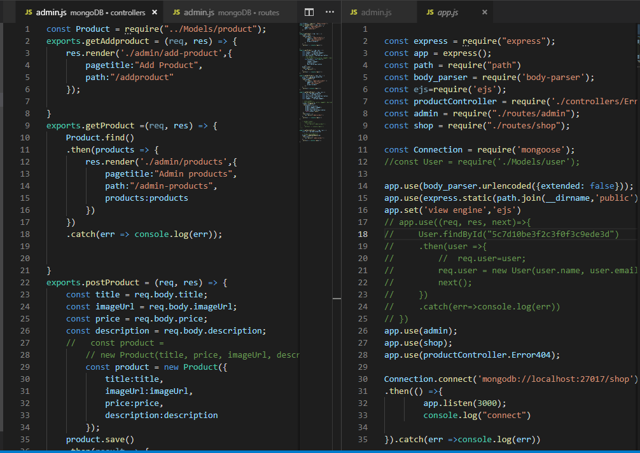
Task: Click 'const body_parser' line in app.js
Action: (x=489, y=78)
